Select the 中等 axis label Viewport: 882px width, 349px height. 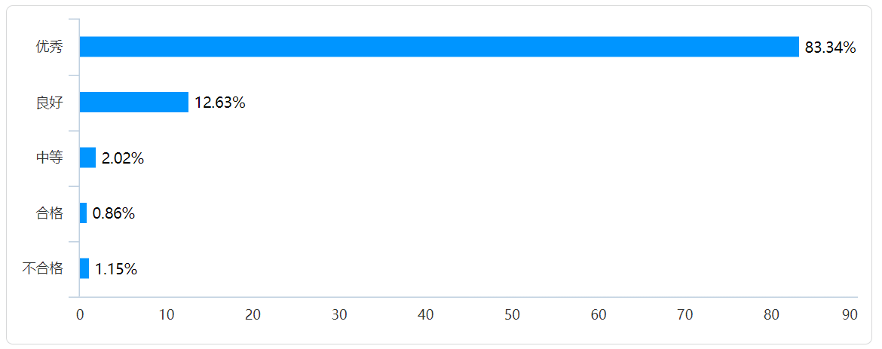(50, 158)
